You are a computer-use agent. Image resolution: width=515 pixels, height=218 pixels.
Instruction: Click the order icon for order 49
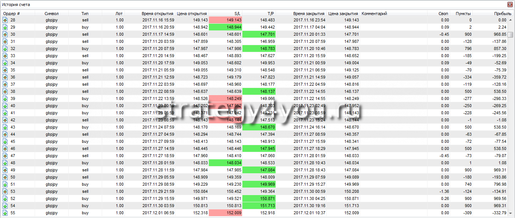(x=5, y=170)
